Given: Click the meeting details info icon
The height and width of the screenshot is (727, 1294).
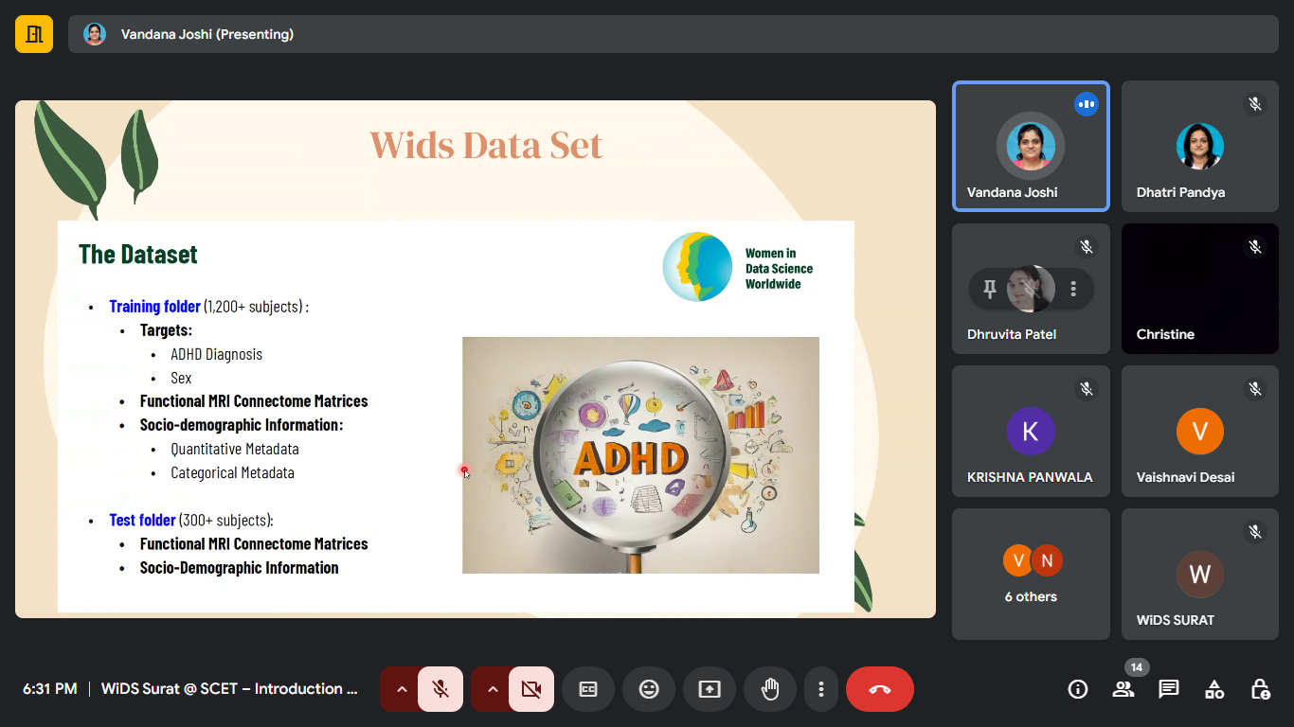Looking at the screenshot, I should 1078,689.
